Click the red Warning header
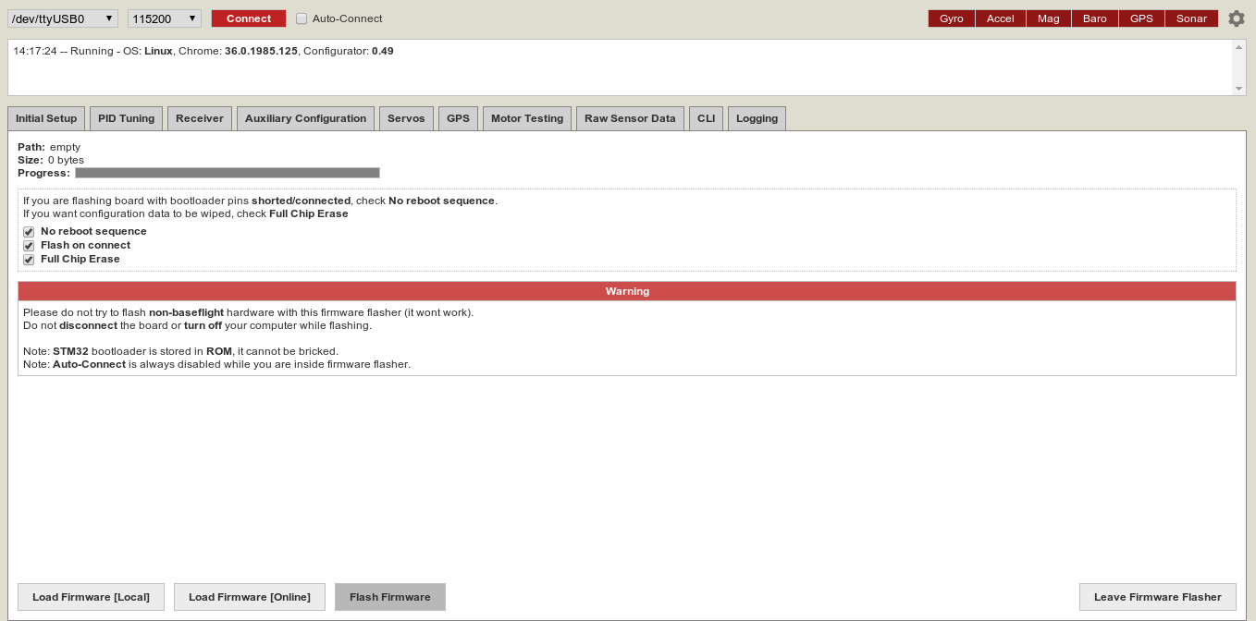Viewport: 1256px width, 621px height. tap(627, 291)
